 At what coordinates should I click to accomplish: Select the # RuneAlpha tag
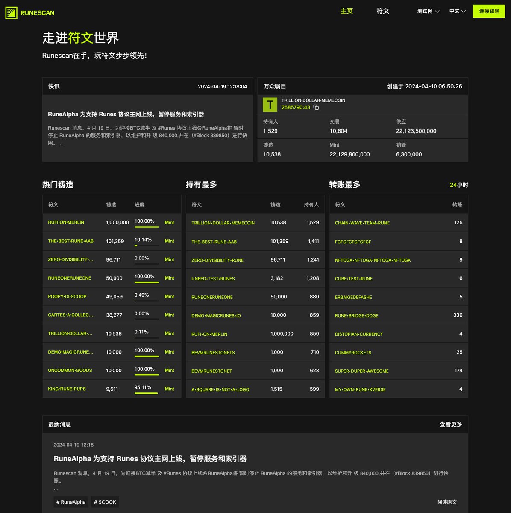point(71,502)
